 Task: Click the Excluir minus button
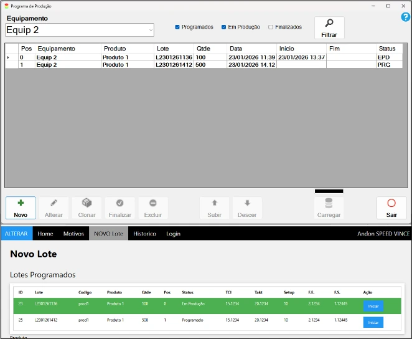coord(153,208)
